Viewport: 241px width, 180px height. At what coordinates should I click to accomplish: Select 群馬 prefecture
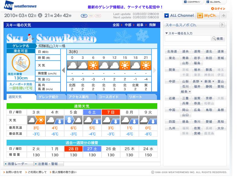coord(209,70)
